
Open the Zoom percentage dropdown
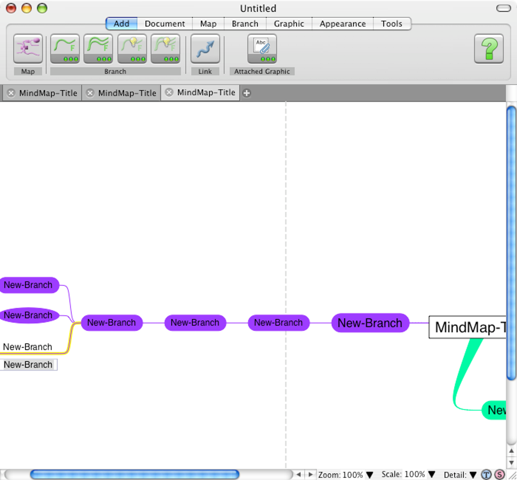click(369, 474)
